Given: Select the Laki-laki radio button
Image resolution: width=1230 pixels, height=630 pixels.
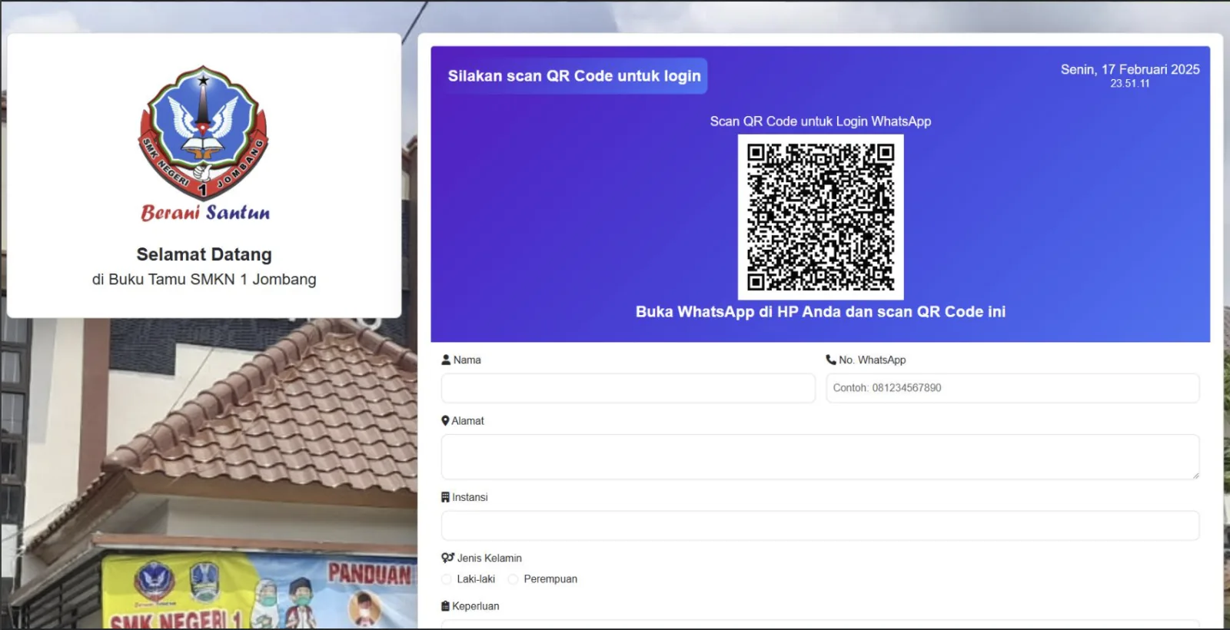Looking at the screenshot, I should (x=447, y=579).
